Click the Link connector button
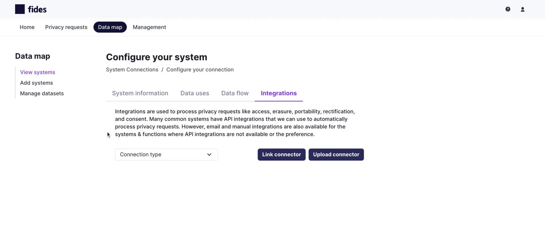 [281, 155]
